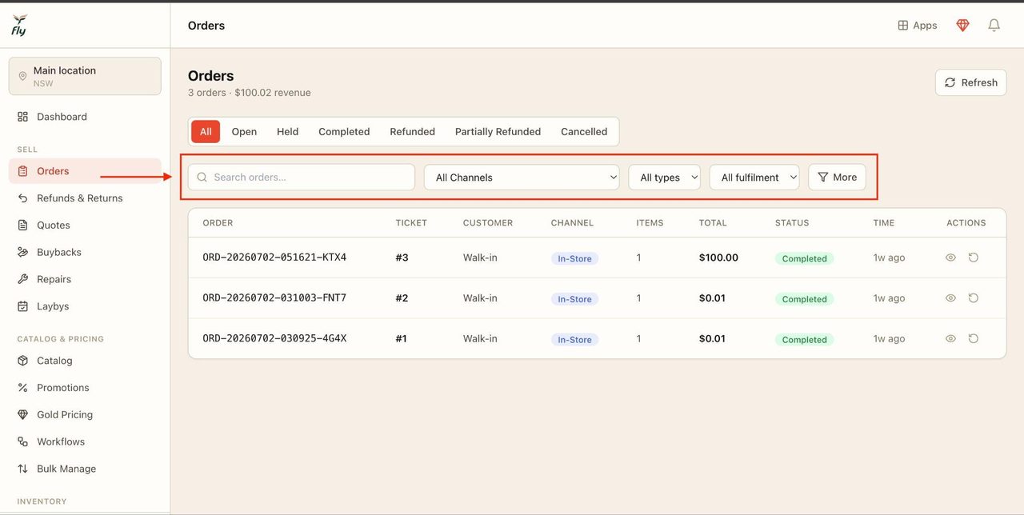Switch to the Open tab
Screen dimensions: 1024x515
pyautogui.click(x=244, y=132)
